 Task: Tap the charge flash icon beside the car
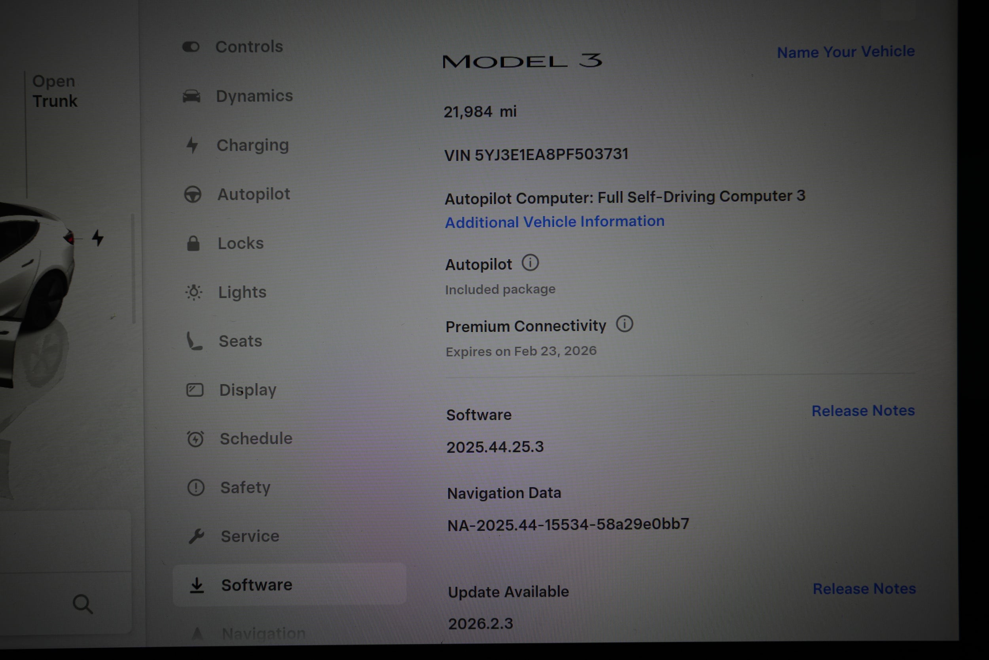tap(98, 238)
